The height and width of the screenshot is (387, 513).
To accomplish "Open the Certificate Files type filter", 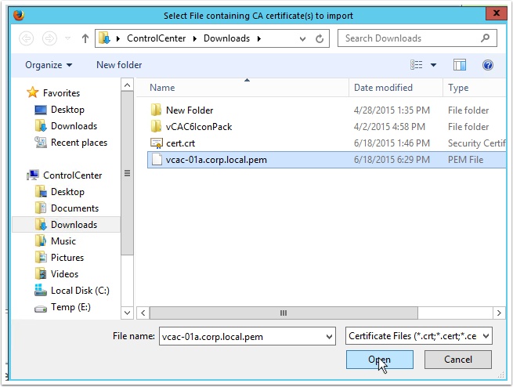I will click(x=419, y=336).
